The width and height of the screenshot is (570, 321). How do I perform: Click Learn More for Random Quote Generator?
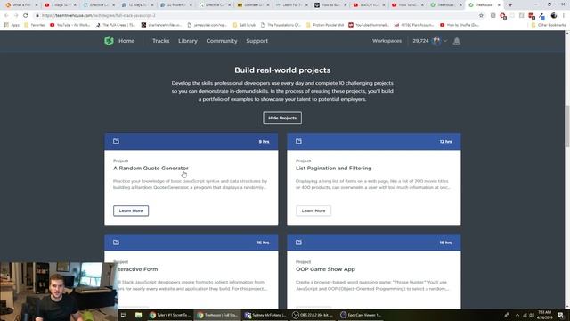[x=131, y=210]
